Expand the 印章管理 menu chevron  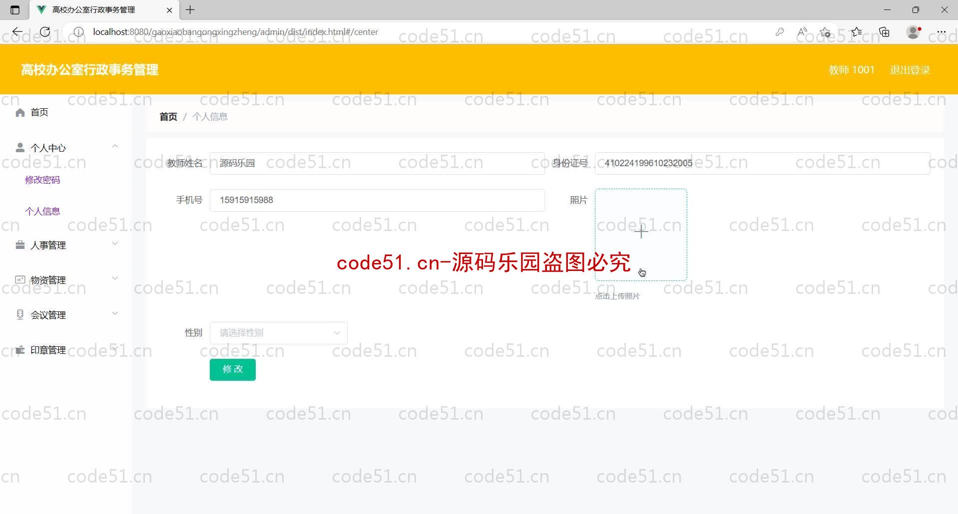(x=115, y=348)
